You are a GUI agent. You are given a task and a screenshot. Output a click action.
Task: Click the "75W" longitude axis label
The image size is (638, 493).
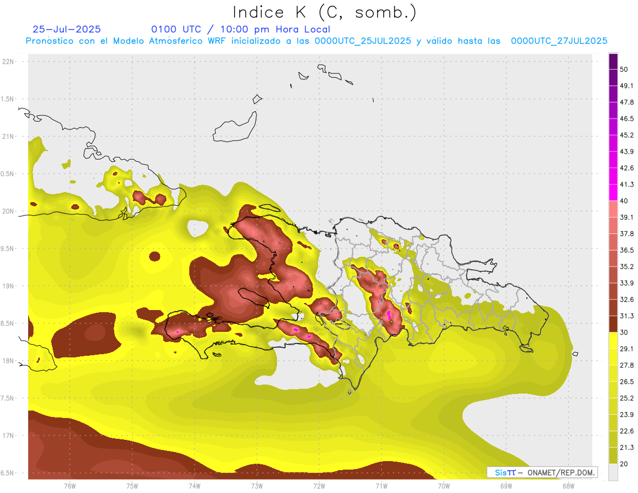click(132, 486)
